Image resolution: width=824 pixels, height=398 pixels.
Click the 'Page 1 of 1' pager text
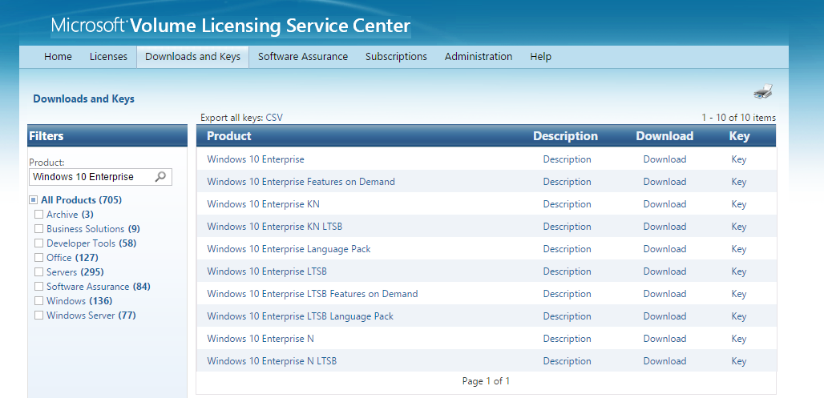486,381
